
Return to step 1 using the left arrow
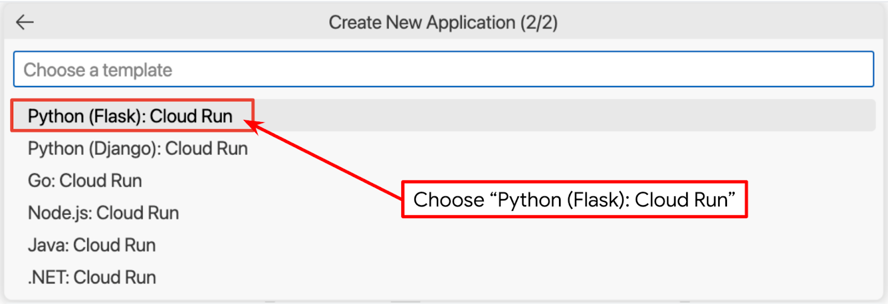(x=25, y=22)
